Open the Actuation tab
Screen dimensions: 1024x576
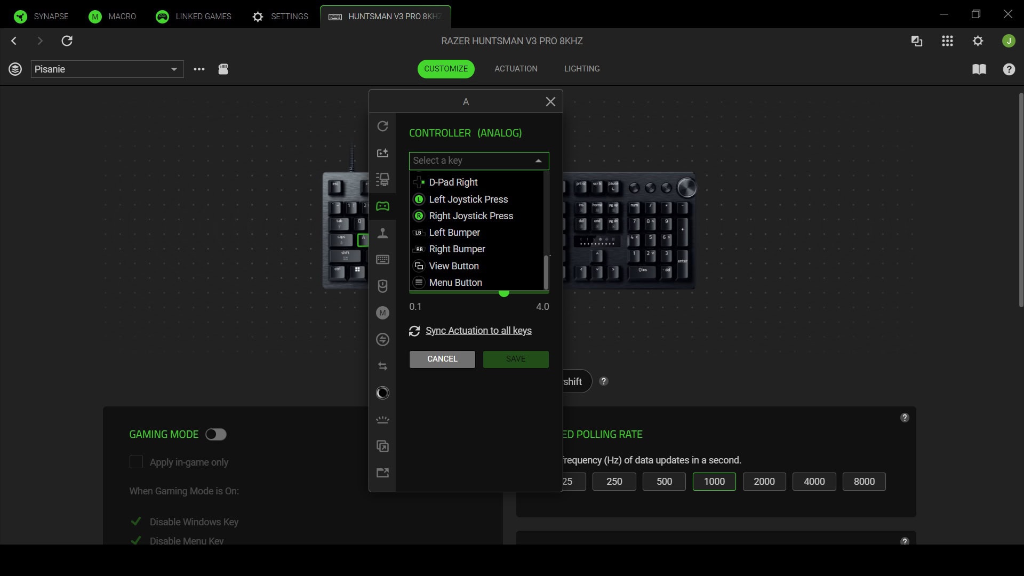pyautogui.click(x=515, y=69)
